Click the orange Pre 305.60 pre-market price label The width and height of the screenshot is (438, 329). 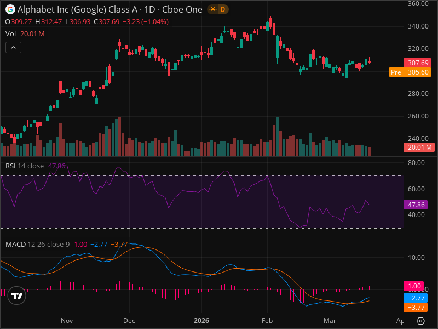[x=410, y=72]
